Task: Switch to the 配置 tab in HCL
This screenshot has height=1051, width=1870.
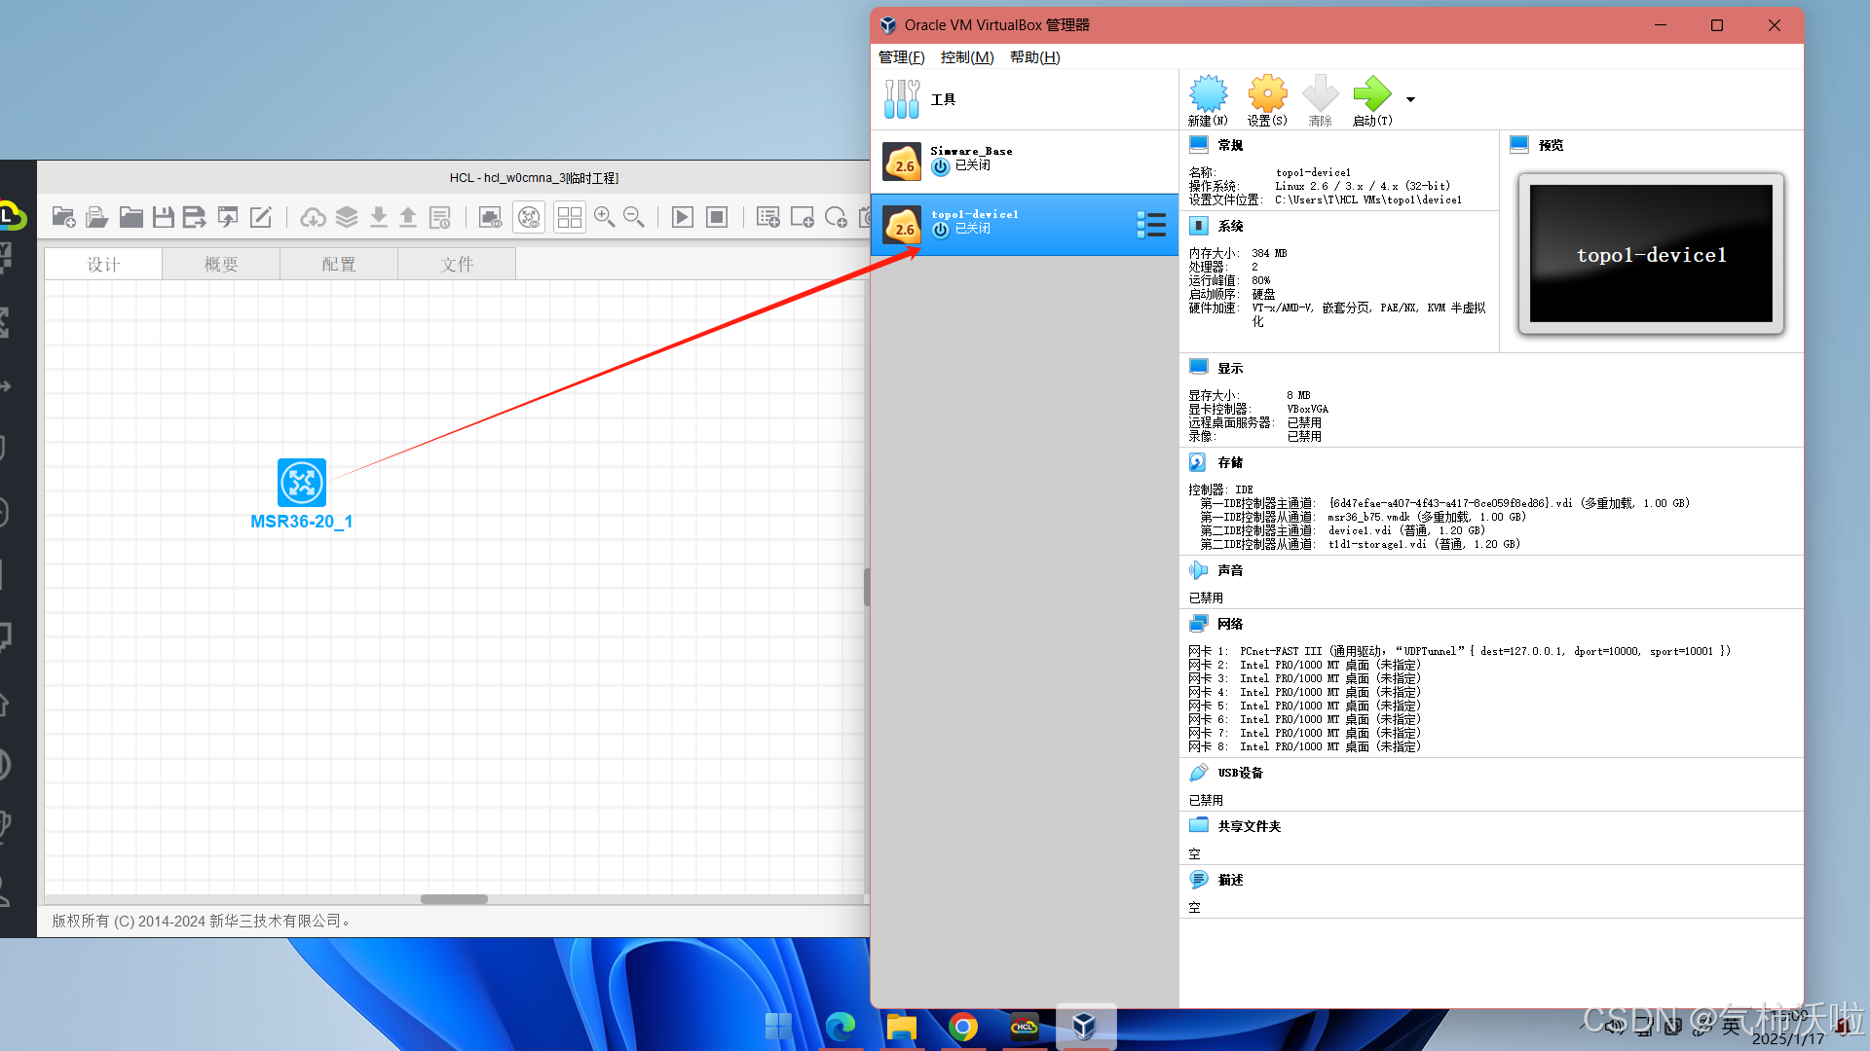Action: (x=339, y=264)
